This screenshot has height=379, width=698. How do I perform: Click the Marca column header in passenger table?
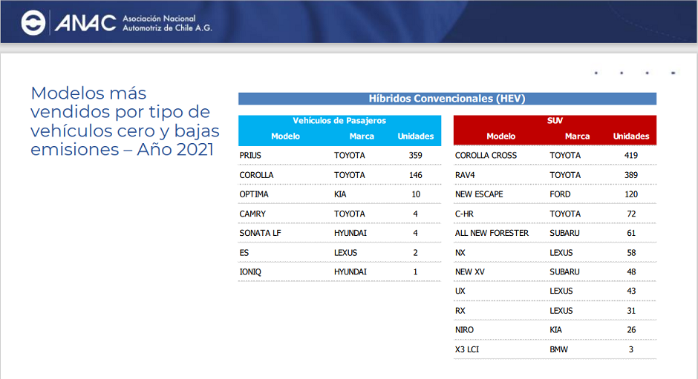(x=362, y=136)
